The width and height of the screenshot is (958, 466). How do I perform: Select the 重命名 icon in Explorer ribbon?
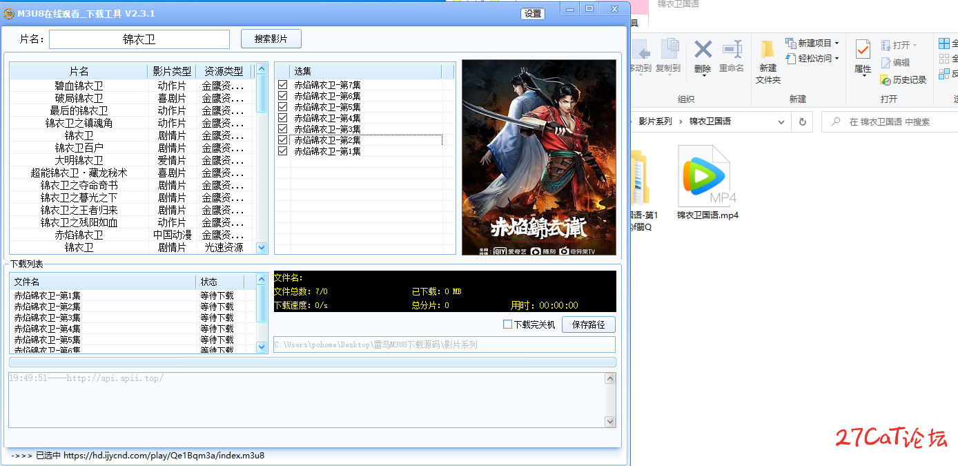point(732,49)
